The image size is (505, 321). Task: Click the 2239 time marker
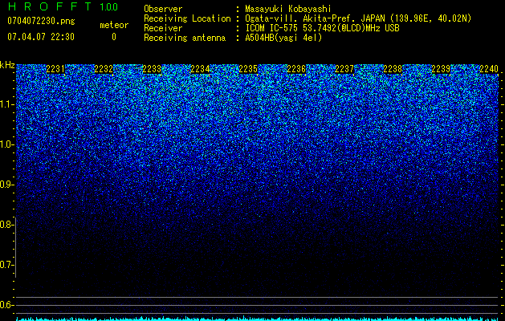click(x=441, y=69)
